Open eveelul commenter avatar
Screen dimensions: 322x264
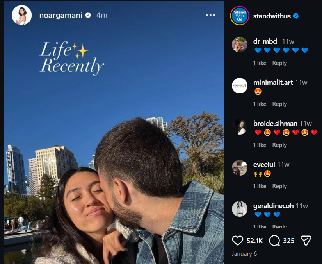coord(240,168)
